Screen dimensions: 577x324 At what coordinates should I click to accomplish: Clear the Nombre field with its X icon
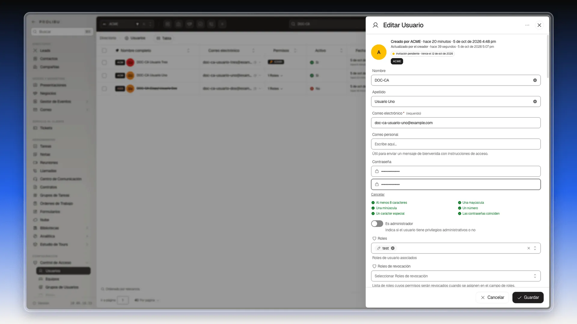pyautogui.click(x=535, y=80)
